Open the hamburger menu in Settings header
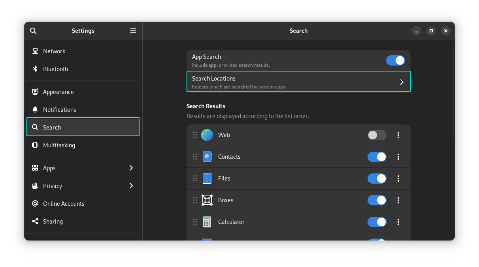The height and width of the screenshot is (267, 479). (133, 31)
